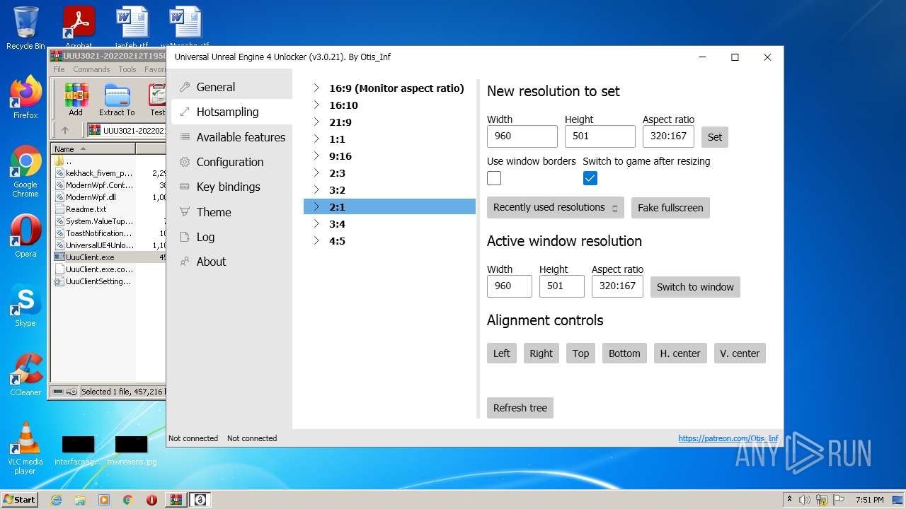Expand the 2:3 aspect ratio node
Screen dimensions: 906x509
tap(316, 173)
